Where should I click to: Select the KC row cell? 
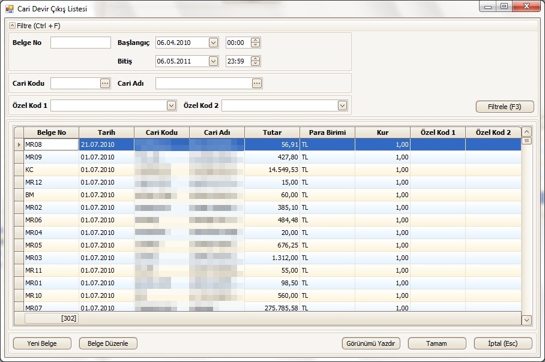tap(52, 170)
